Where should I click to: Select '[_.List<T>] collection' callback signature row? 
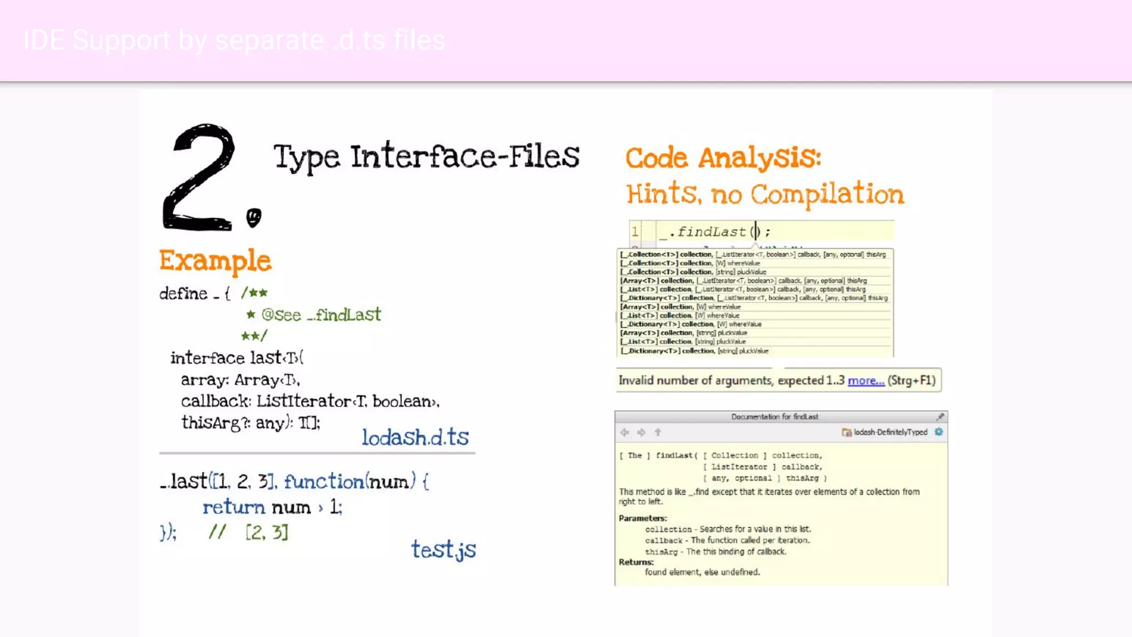(x=755, y=289)
